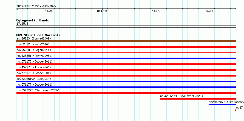
Task: Click the 81478k ruler mark
Action: coord(209,11)
